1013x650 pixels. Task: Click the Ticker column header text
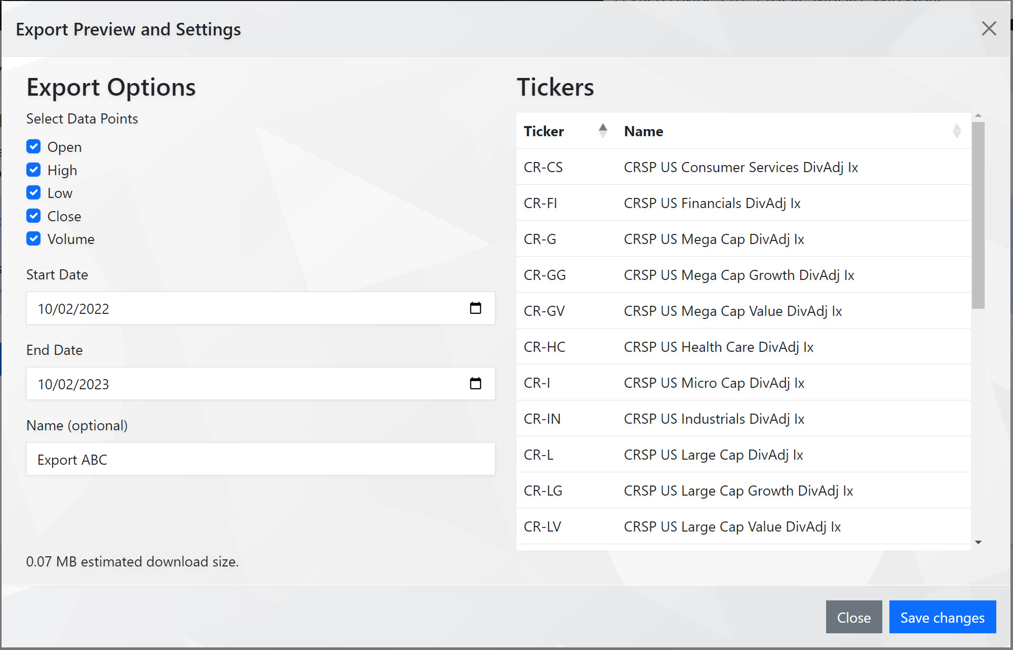(543, 131)
